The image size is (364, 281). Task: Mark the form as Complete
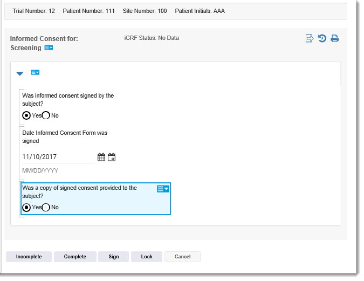pyautogui.click(x=75, y=257)
